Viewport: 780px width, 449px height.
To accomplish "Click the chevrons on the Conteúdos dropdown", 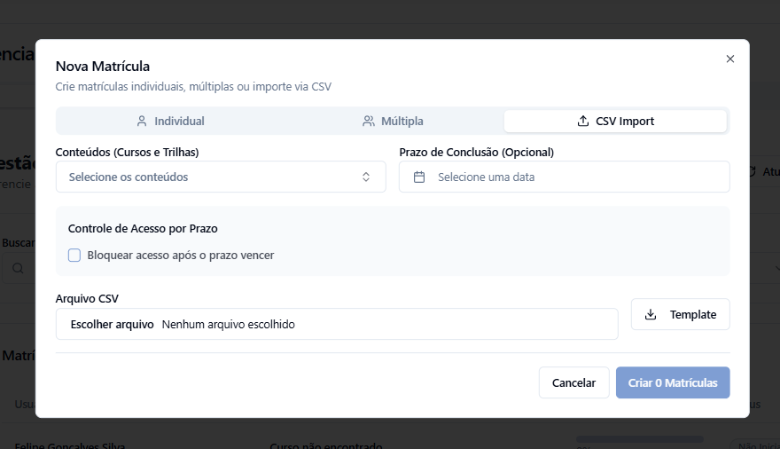I will tap(366, 177).
